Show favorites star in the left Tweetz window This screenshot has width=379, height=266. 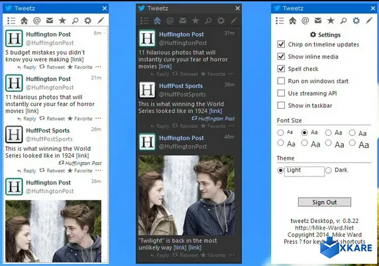62,21
